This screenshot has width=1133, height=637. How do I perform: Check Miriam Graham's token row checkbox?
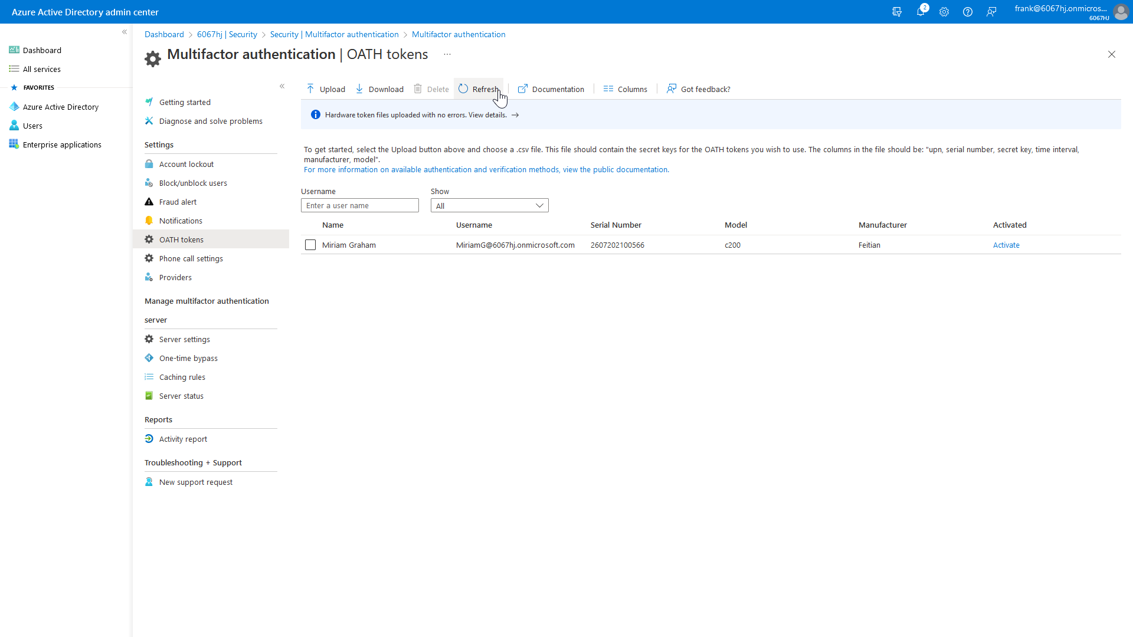(x=310, y=245)
